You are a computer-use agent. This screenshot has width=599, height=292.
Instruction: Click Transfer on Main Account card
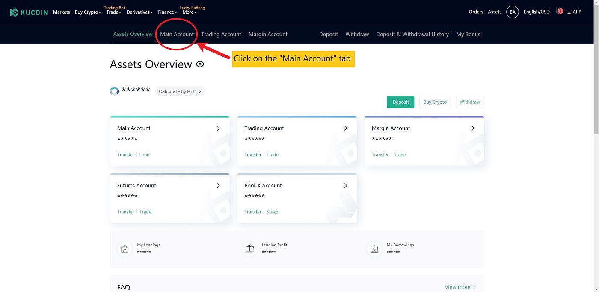pyautogui.click(x=125, y=155)
